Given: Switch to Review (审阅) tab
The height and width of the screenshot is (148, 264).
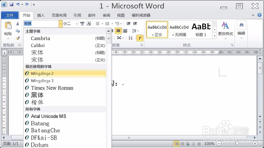Looking at the screenshot, I should coord(106,15).
